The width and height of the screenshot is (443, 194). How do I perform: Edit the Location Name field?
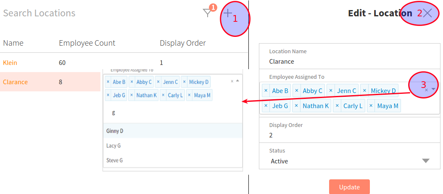pos(345,61)
